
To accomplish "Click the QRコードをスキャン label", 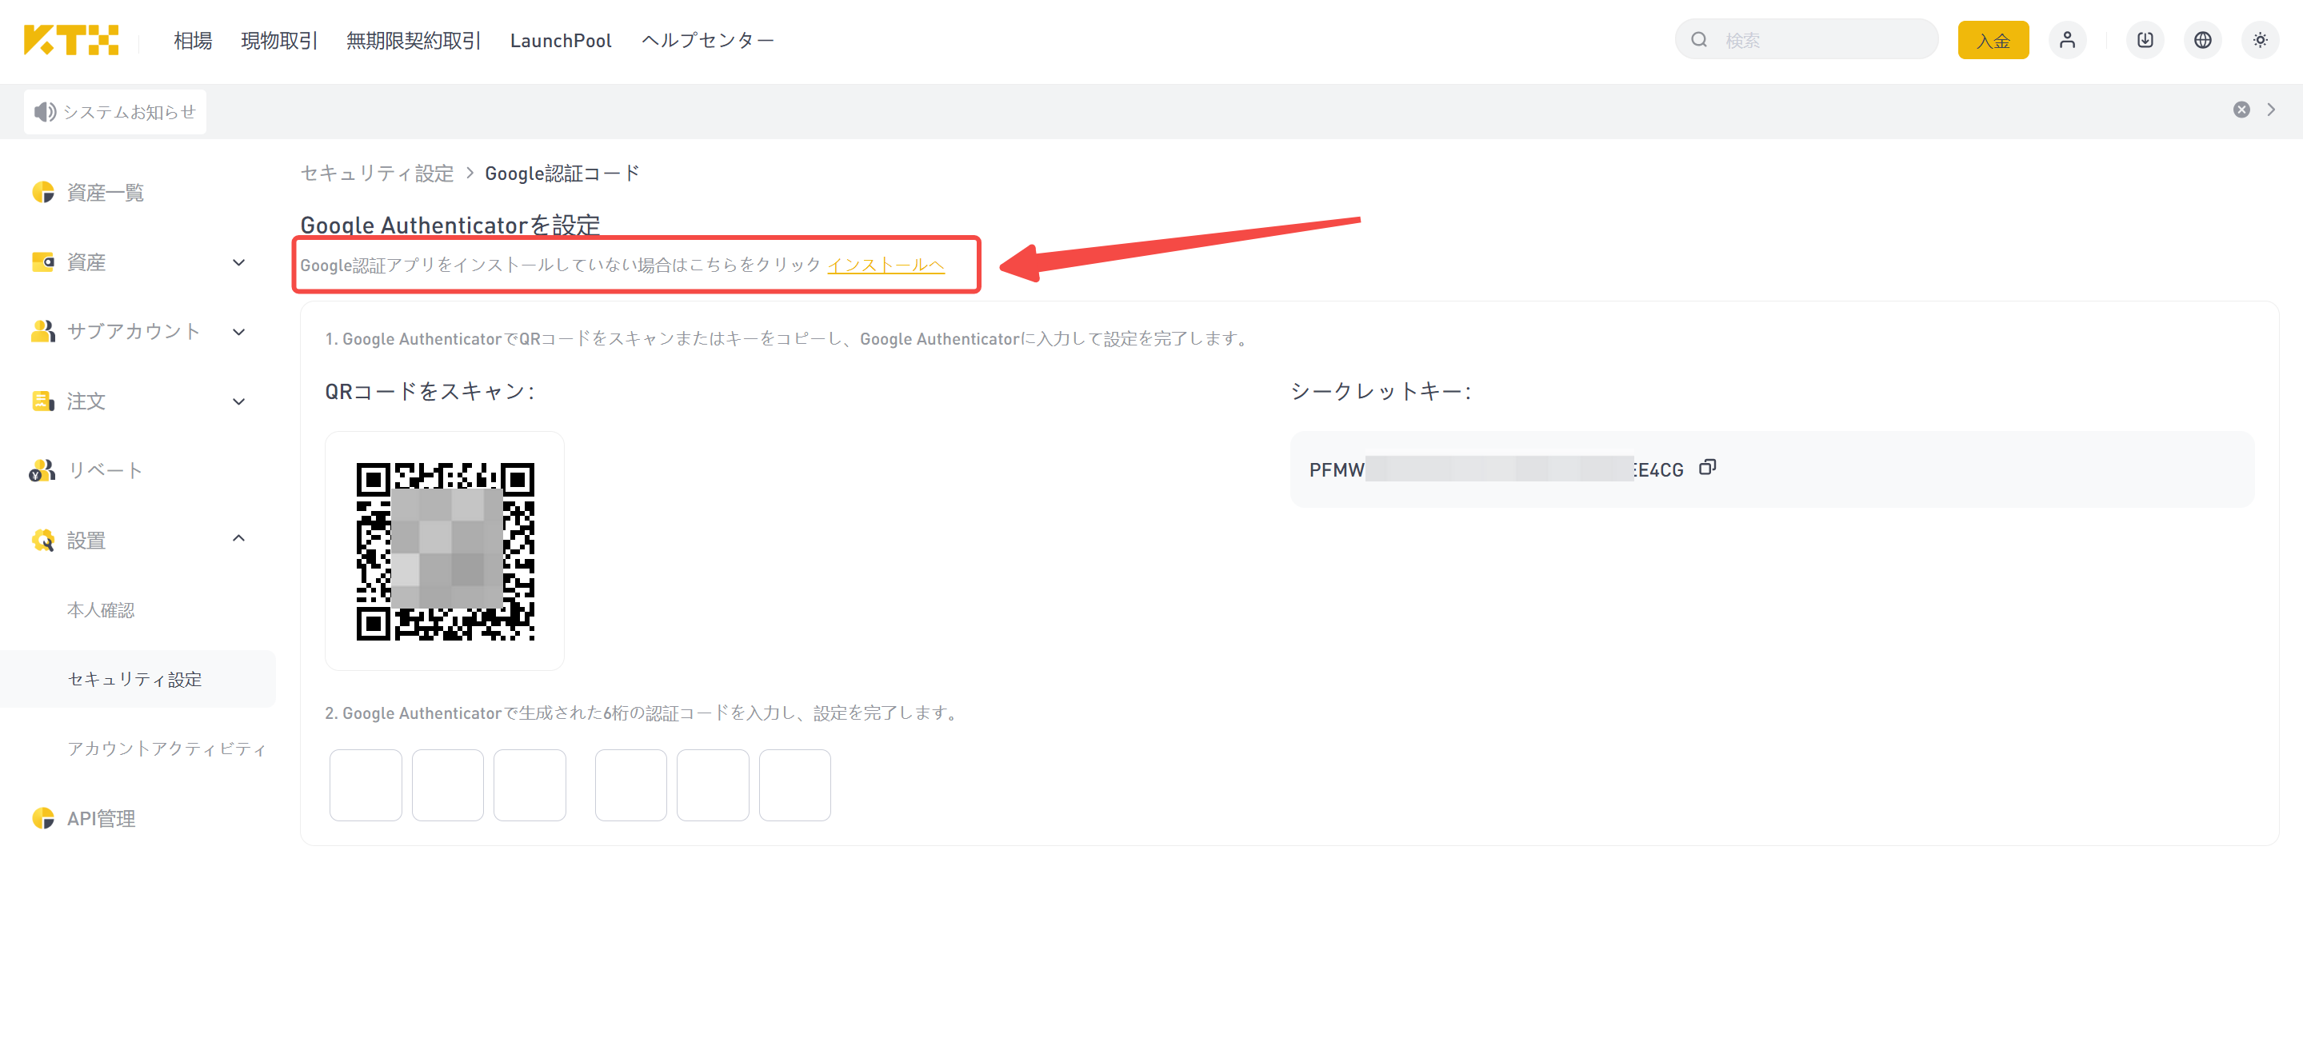I will 429,391.
